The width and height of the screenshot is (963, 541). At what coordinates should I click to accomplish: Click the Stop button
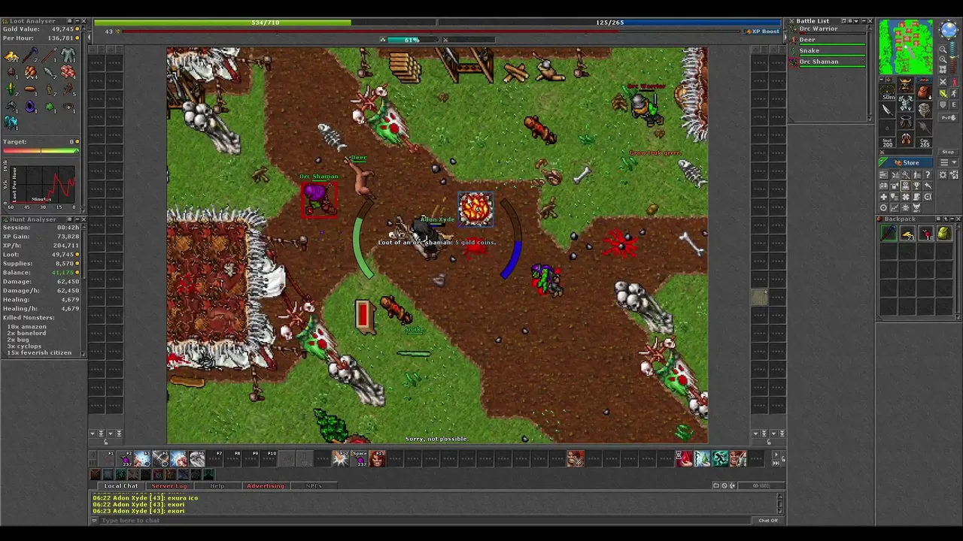[x=948, y=152]
